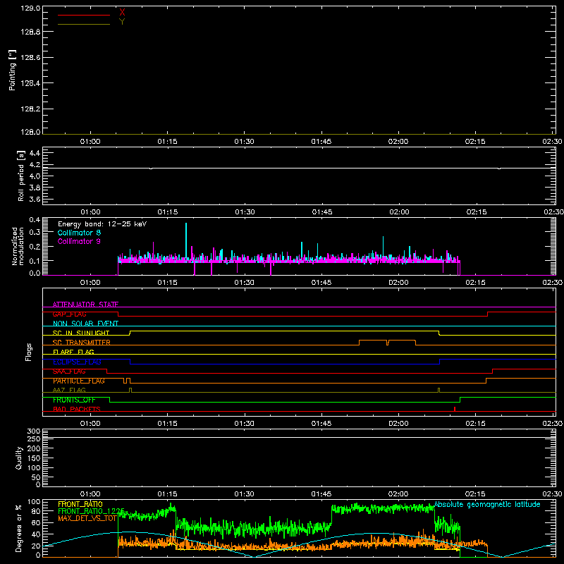Click the red X legend line
Image resolution: width=564 pixels, height=564 pixels.
84,15
